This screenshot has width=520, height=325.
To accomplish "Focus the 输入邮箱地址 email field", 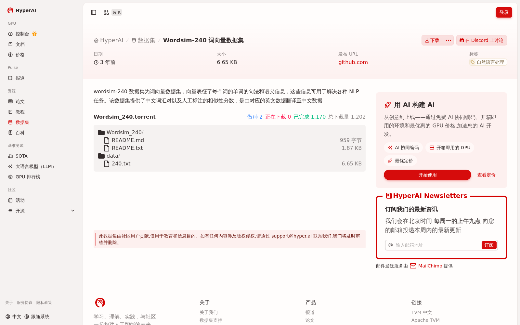I will click(437, 245).
